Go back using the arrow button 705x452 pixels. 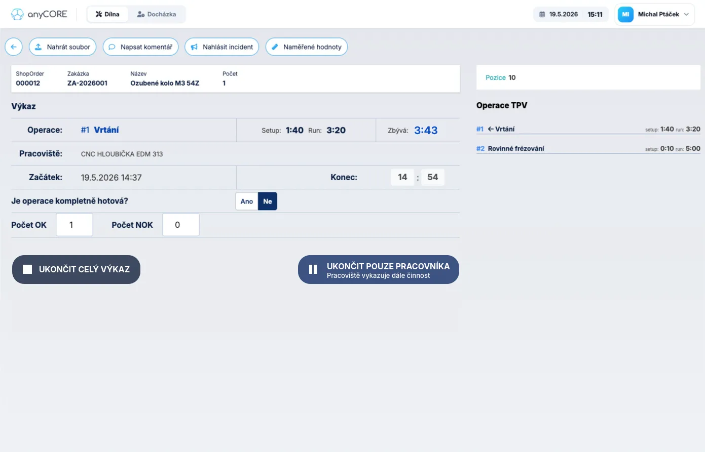(14, 47)
